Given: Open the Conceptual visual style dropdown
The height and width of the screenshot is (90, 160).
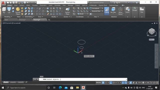Looking at the screenshot, I should [x=96, y=8].
